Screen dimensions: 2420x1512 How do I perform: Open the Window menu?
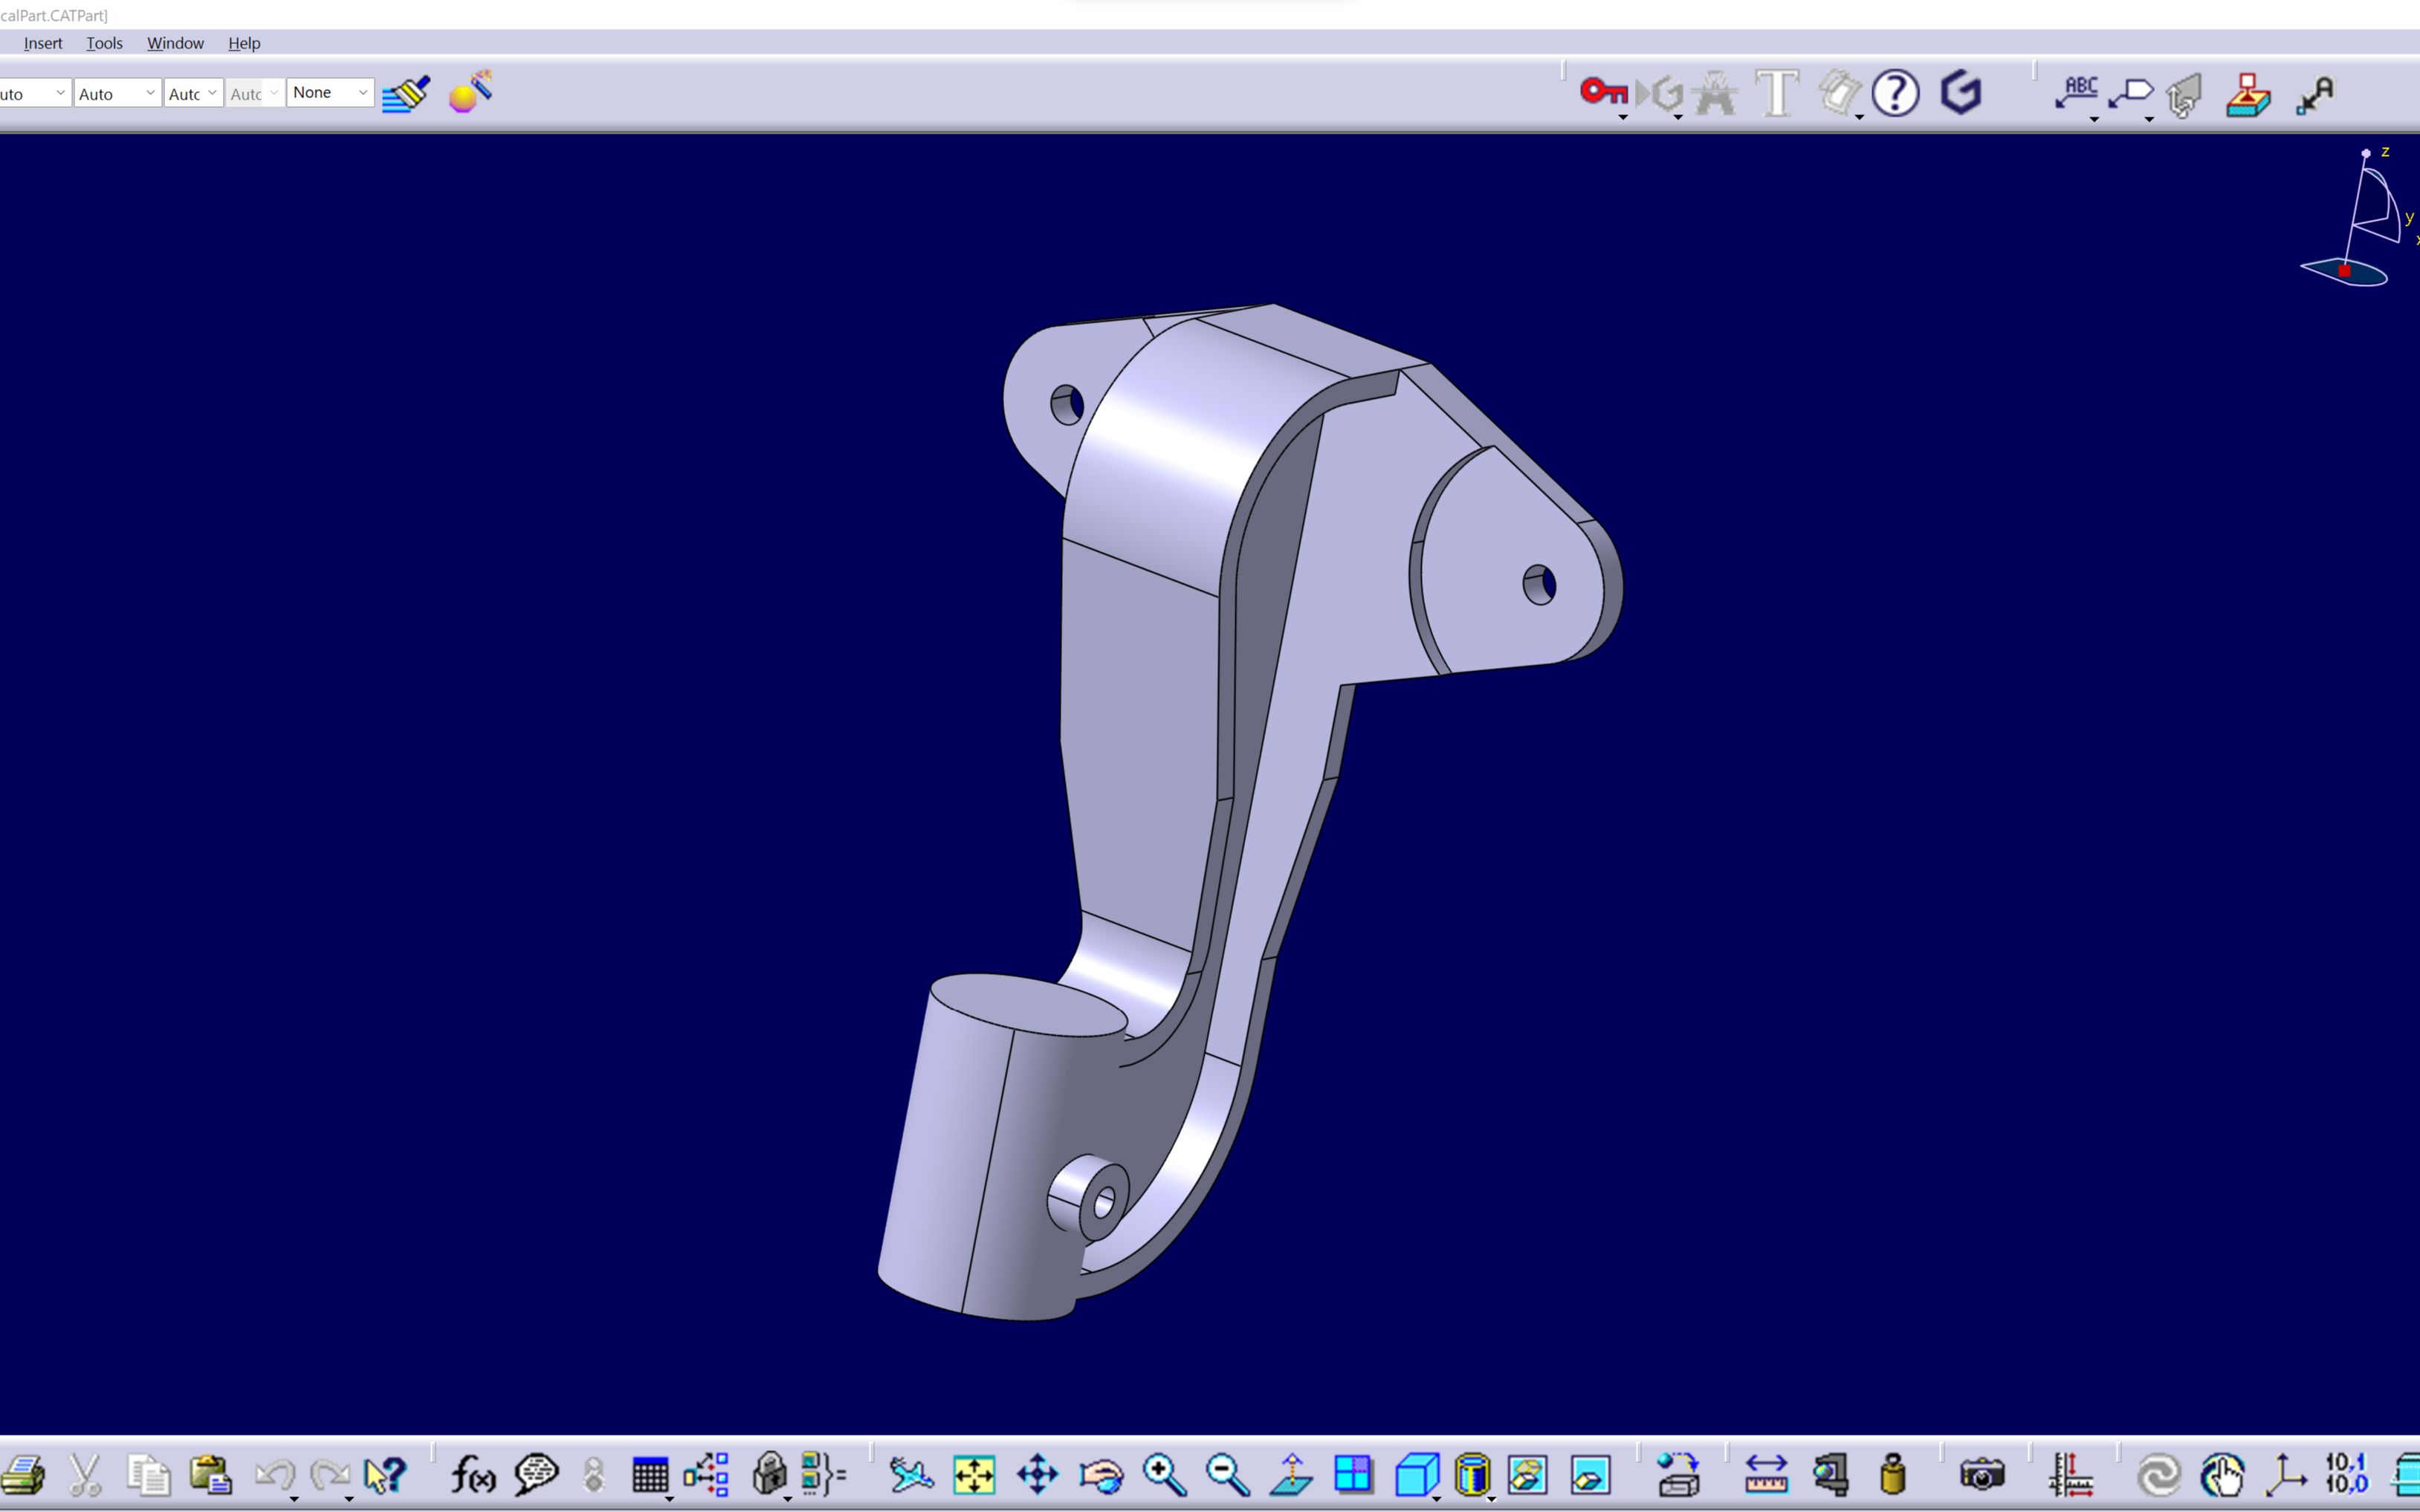[175, 43]
